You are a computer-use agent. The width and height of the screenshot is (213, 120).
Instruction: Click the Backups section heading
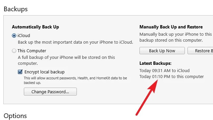pos(16,9)
